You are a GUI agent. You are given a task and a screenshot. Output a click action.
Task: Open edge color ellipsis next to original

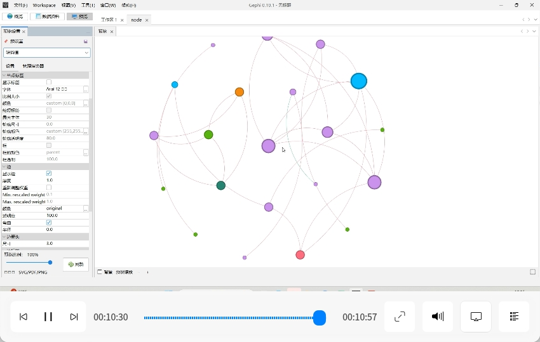click(x=86, y=209)
